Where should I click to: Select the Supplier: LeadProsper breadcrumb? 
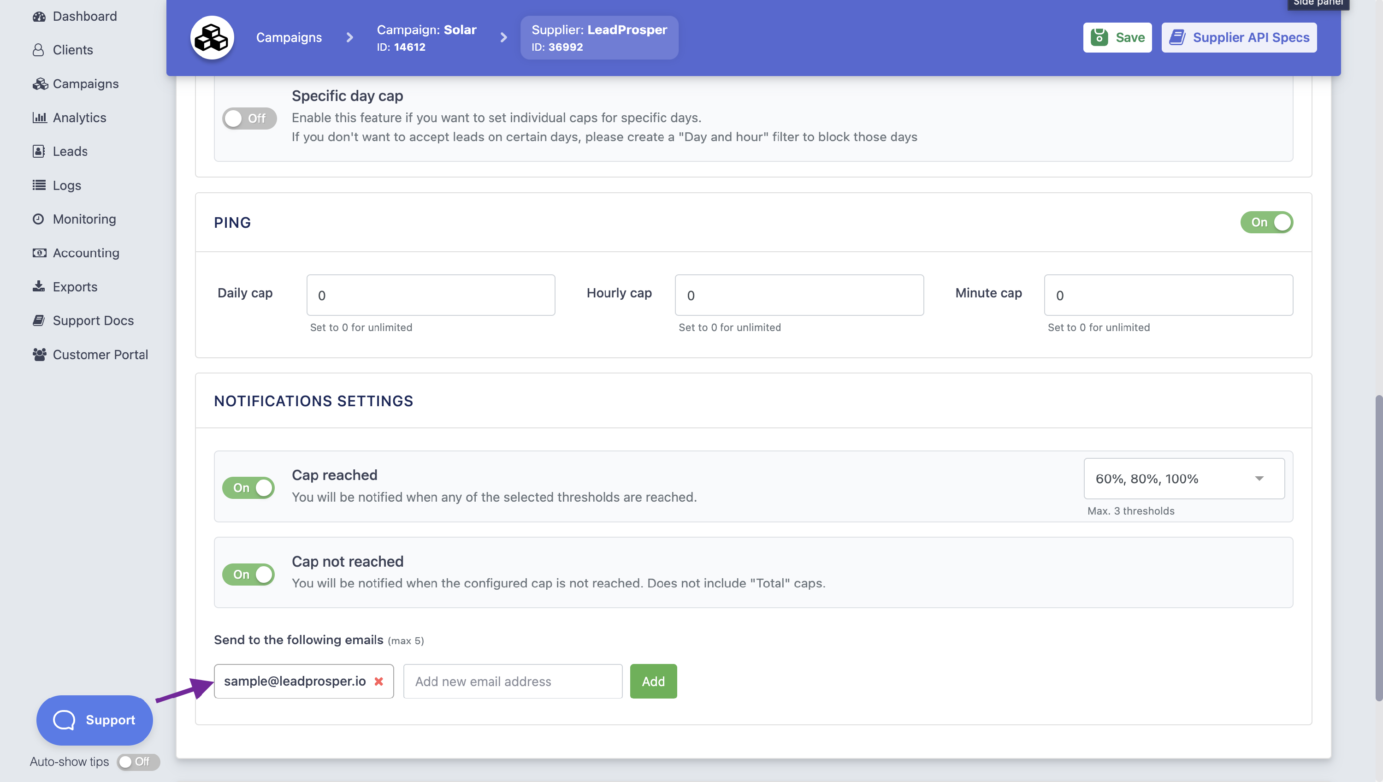click(599, 37)
